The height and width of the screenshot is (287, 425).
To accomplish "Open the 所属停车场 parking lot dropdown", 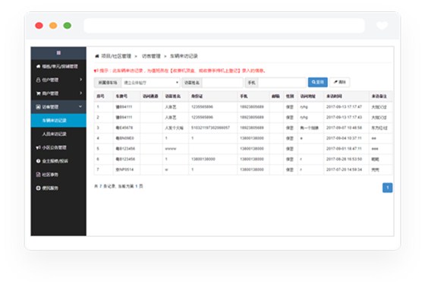I will click(150, 83).
